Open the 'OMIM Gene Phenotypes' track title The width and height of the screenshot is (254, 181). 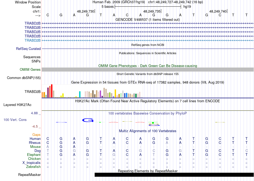[148, 66]
